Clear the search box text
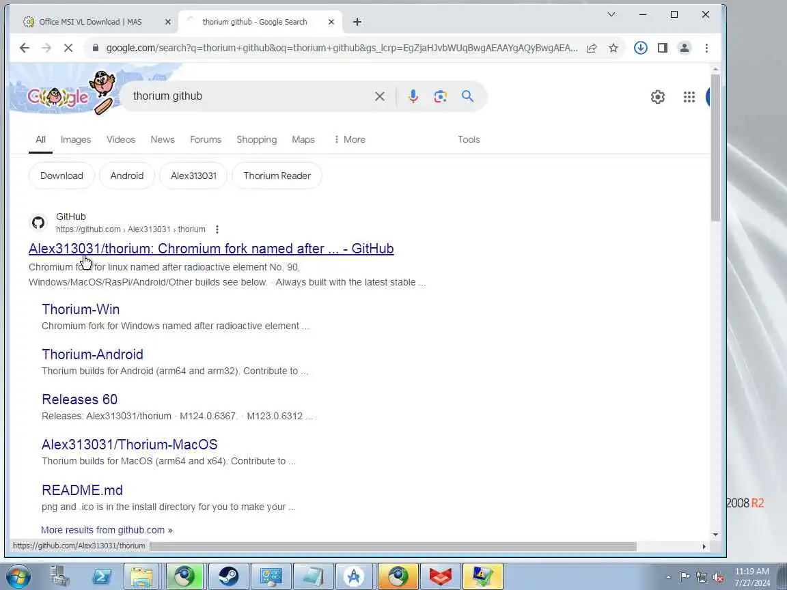Image resolution: width=787 pixels, height=590 pixels. click(379, 96)
